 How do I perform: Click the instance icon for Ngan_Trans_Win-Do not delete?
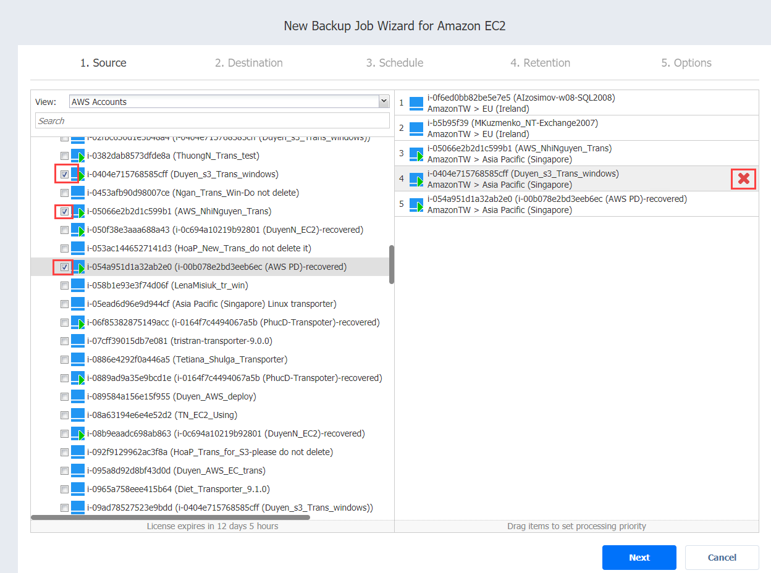point(78,193)
